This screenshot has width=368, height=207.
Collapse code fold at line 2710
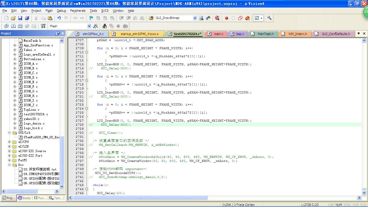[87, 52]
